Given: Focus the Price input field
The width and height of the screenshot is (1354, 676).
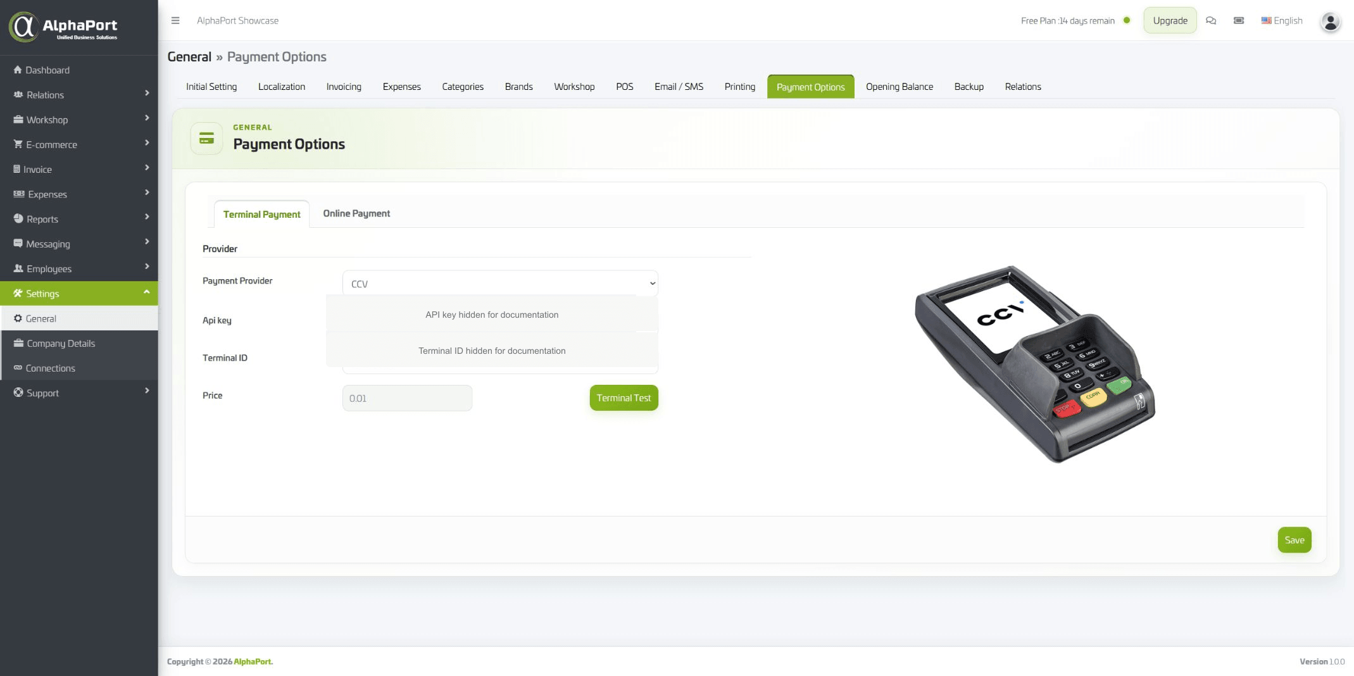Looking at the screenshot, I should tap(407, 398).
